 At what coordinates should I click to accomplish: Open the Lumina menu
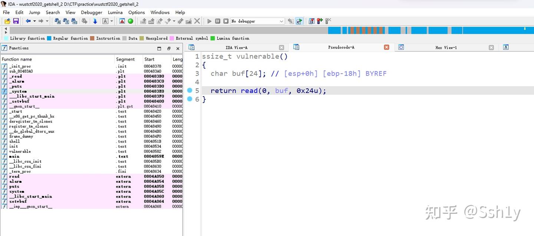point(115,12)
